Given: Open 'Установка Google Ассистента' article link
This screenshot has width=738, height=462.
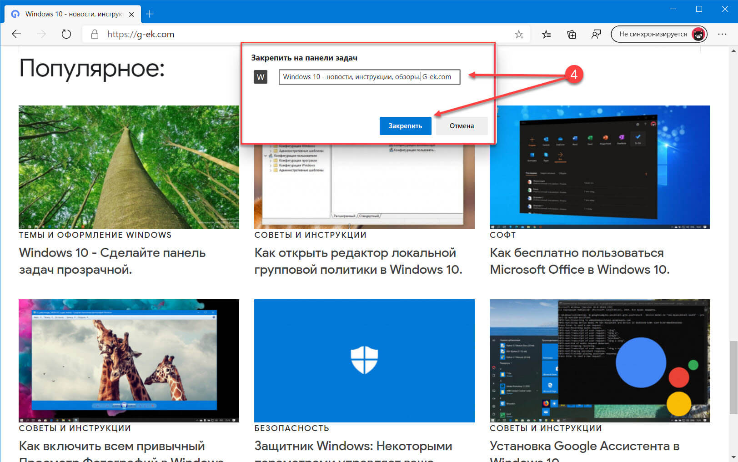Looking at the screenshot, I should click(585, 450).
